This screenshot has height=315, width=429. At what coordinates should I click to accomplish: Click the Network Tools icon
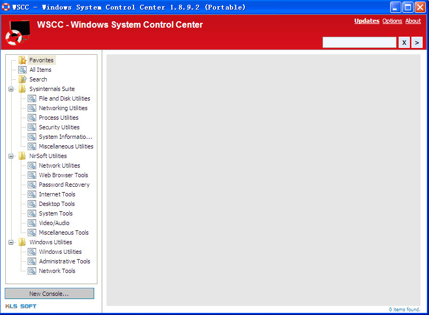[32, 271]
